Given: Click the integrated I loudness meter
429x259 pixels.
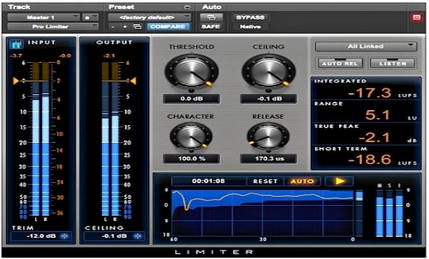Looking at the screenshot, I should pos(399,213).
